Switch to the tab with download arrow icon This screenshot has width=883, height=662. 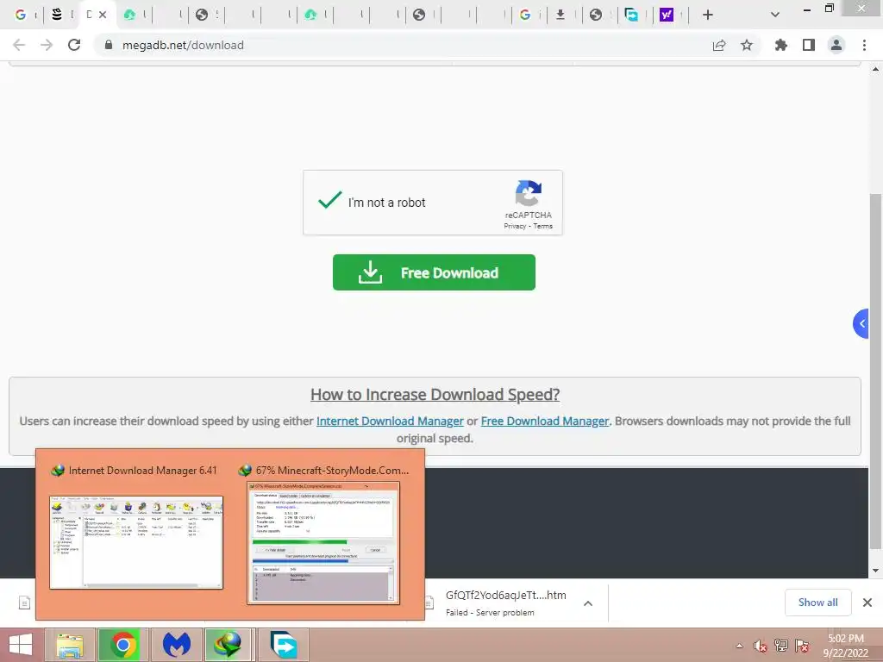560,16
